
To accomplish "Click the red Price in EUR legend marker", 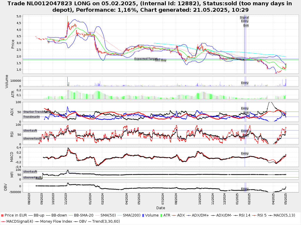I will point(2,215).
